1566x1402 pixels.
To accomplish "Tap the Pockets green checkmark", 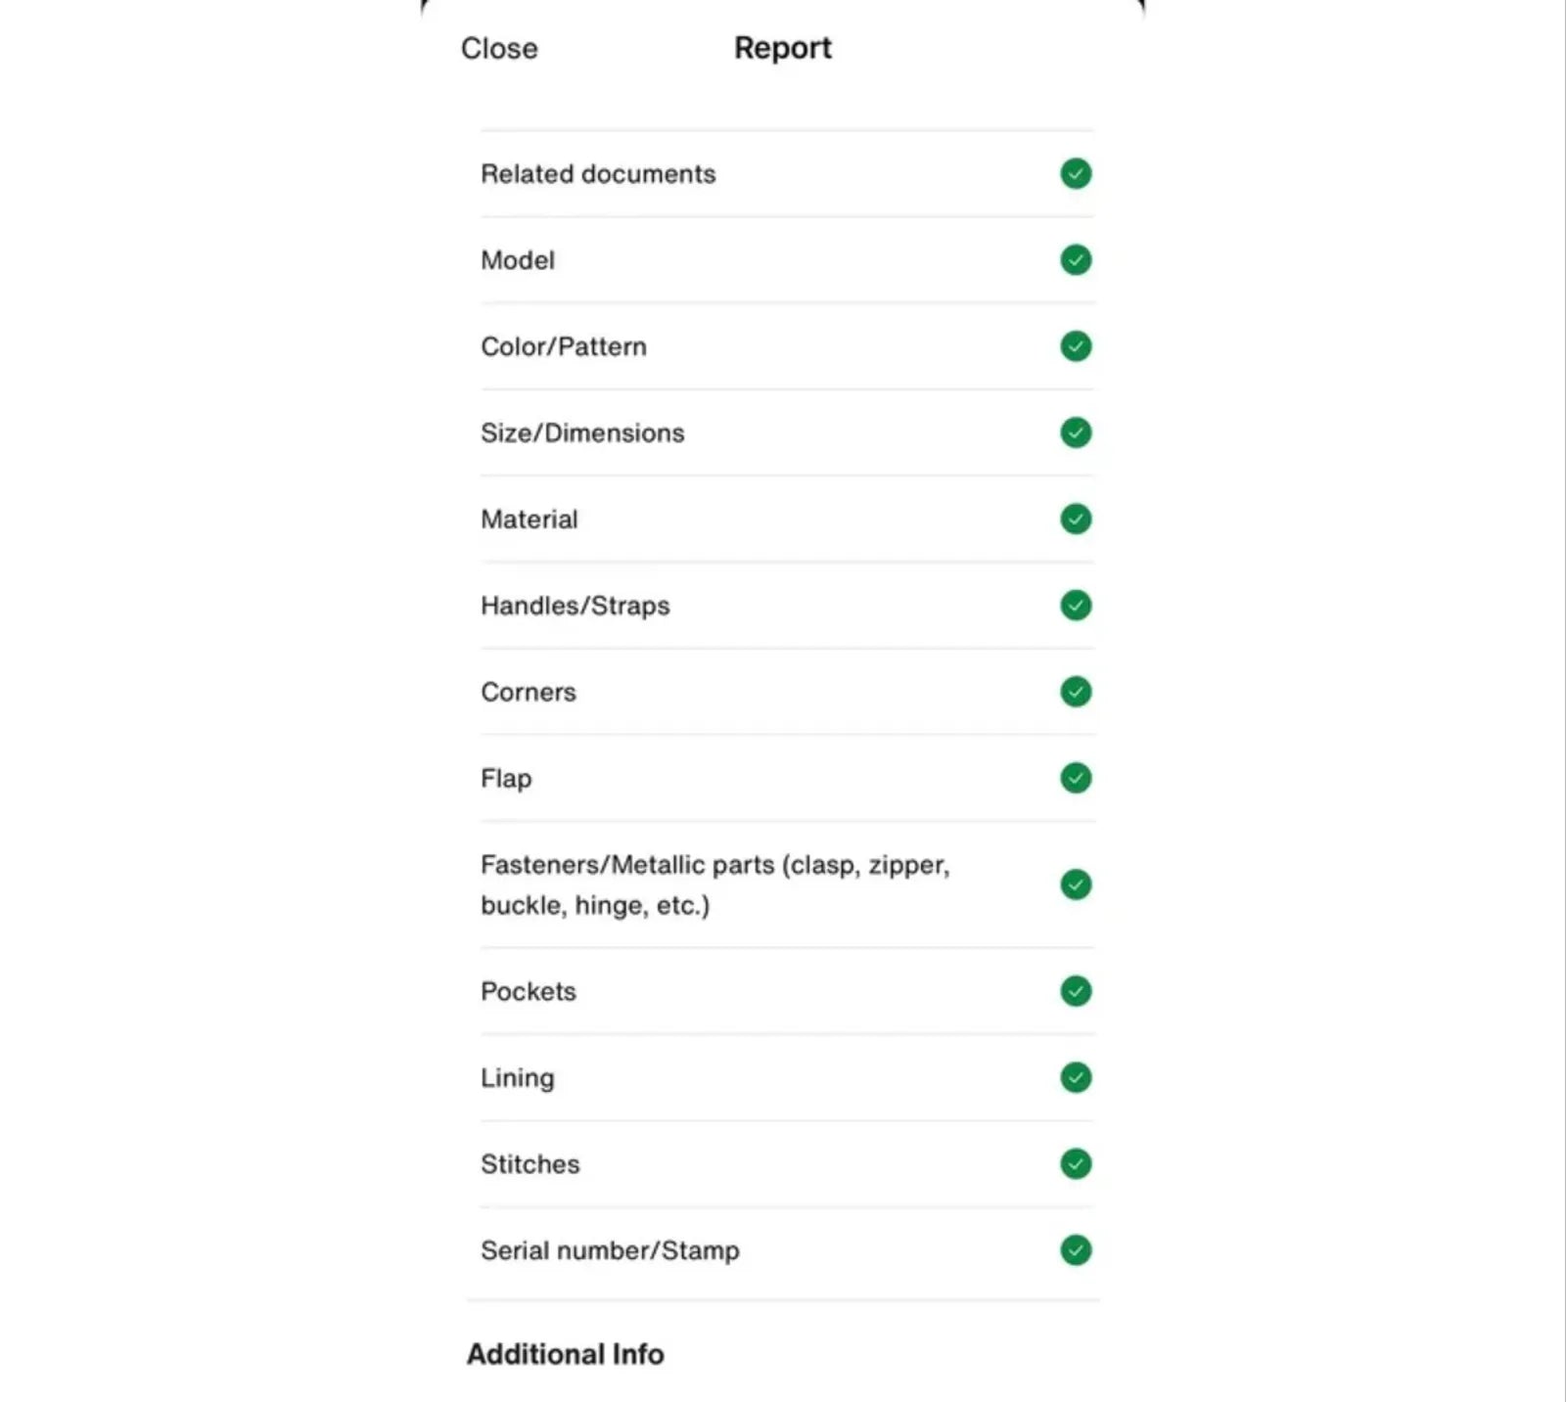I will (1076, 991).
